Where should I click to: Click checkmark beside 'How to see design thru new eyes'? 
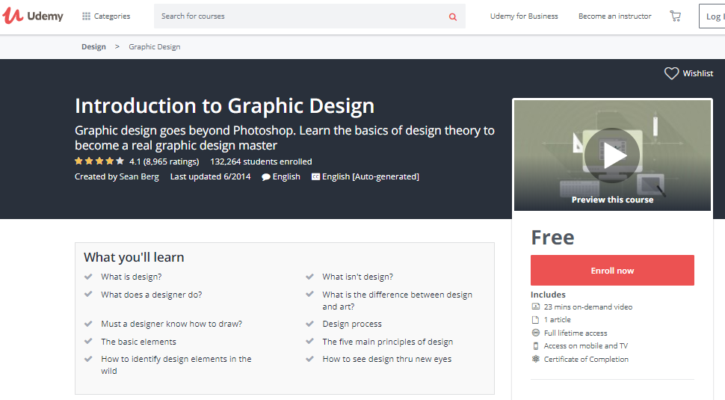pyautogui.click(x=309, y=359)
